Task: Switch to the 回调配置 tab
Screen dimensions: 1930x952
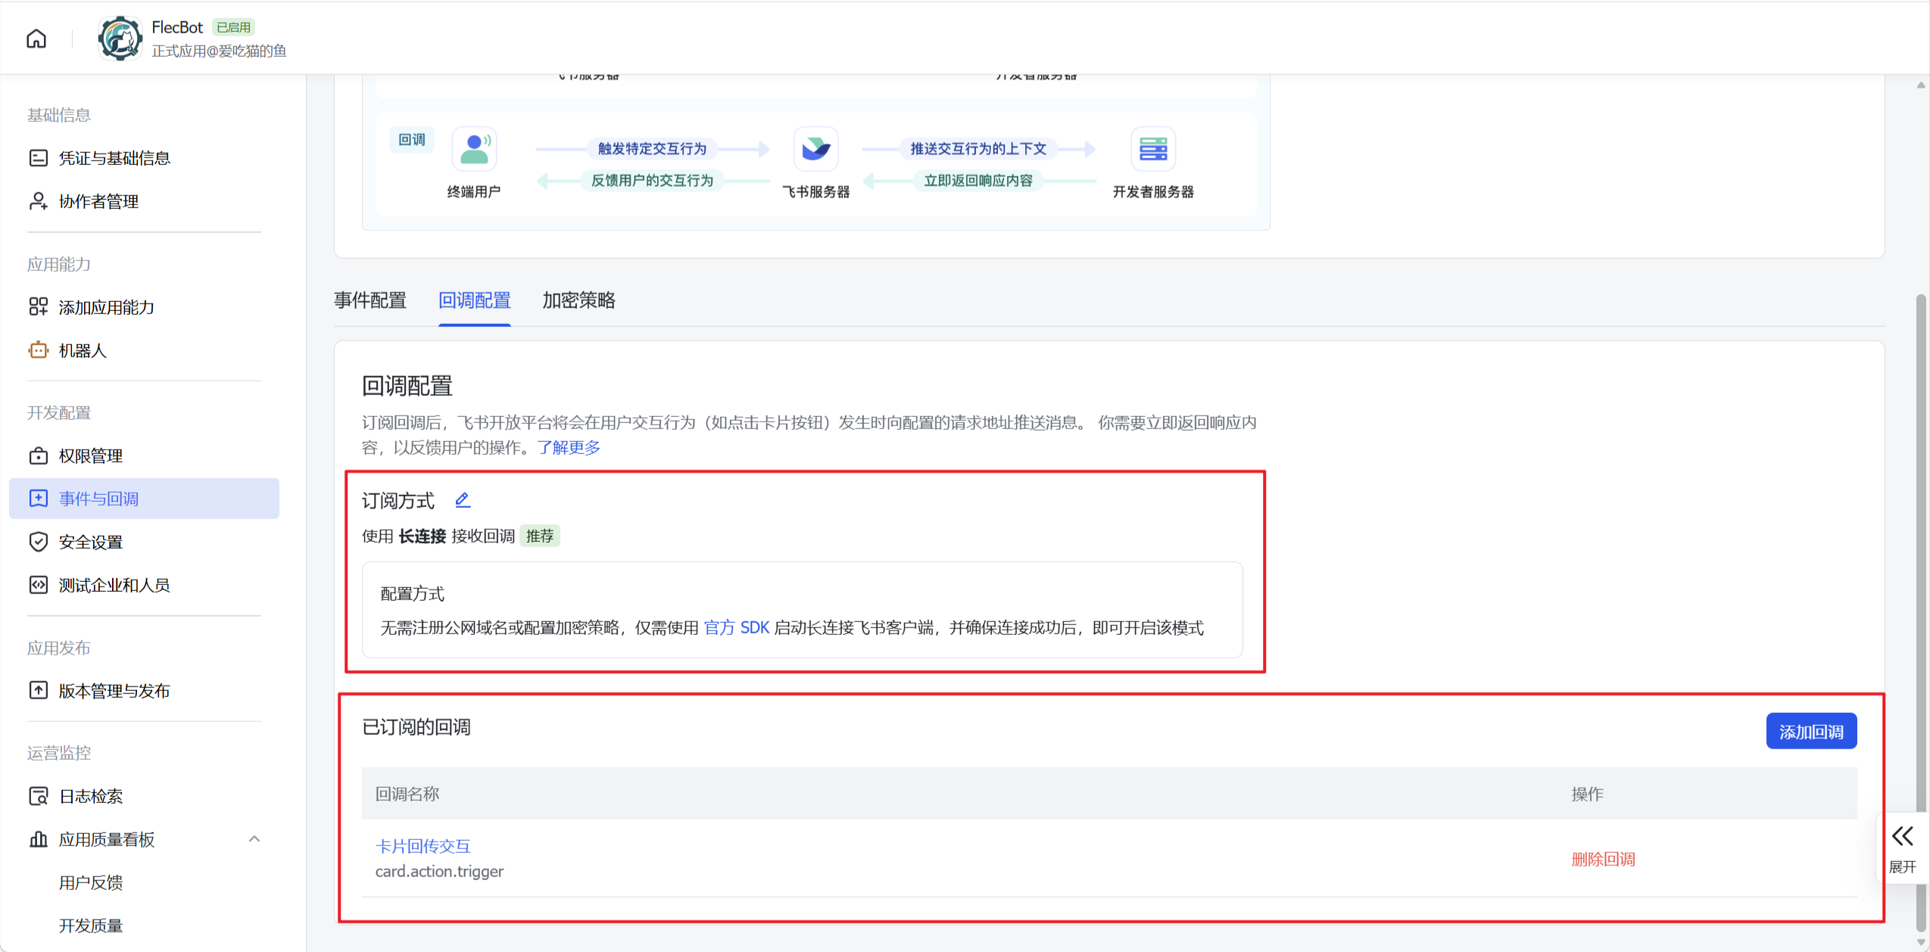Action: (x=475, y=300)
